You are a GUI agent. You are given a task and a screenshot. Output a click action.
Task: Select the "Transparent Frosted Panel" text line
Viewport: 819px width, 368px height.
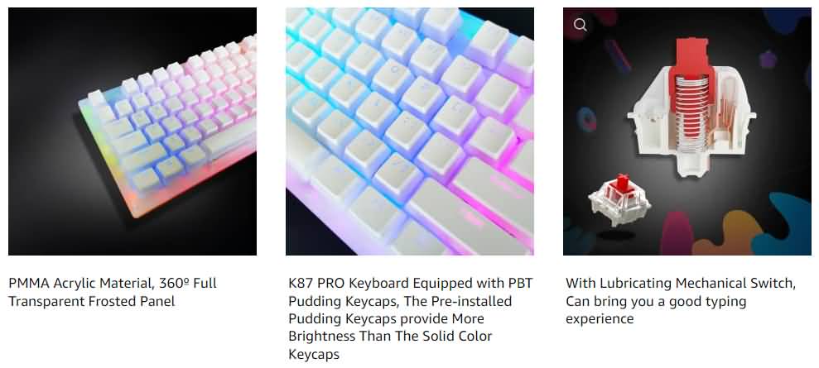click(91, 301)
